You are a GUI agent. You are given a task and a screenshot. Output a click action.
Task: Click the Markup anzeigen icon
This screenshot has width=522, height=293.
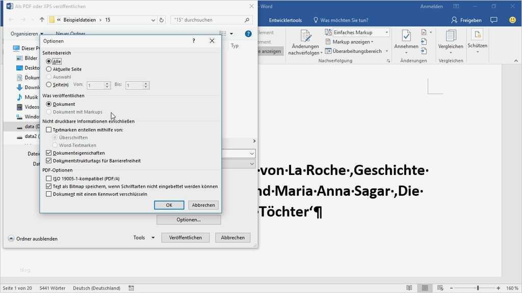(x=328, y=42)
